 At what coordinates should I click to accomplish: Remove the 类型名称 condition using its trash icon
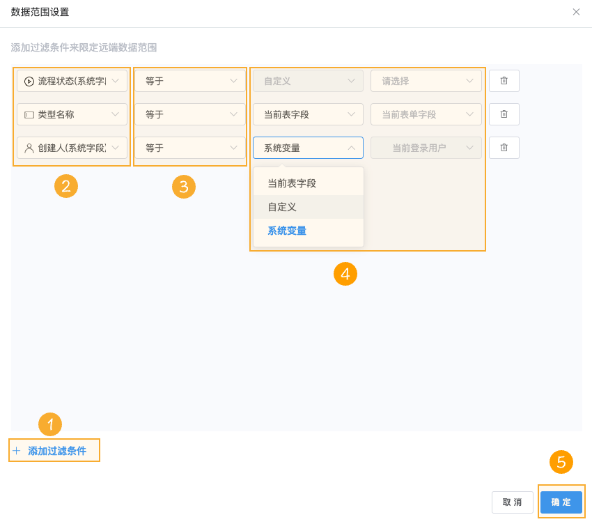pyautogui.click(x=503, y=114)
